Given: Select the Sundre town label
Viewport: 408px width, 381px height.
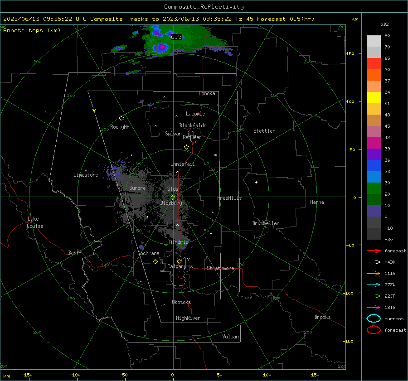Looking at the screenshot, I should pyautogui.click(x=137, y=188).
